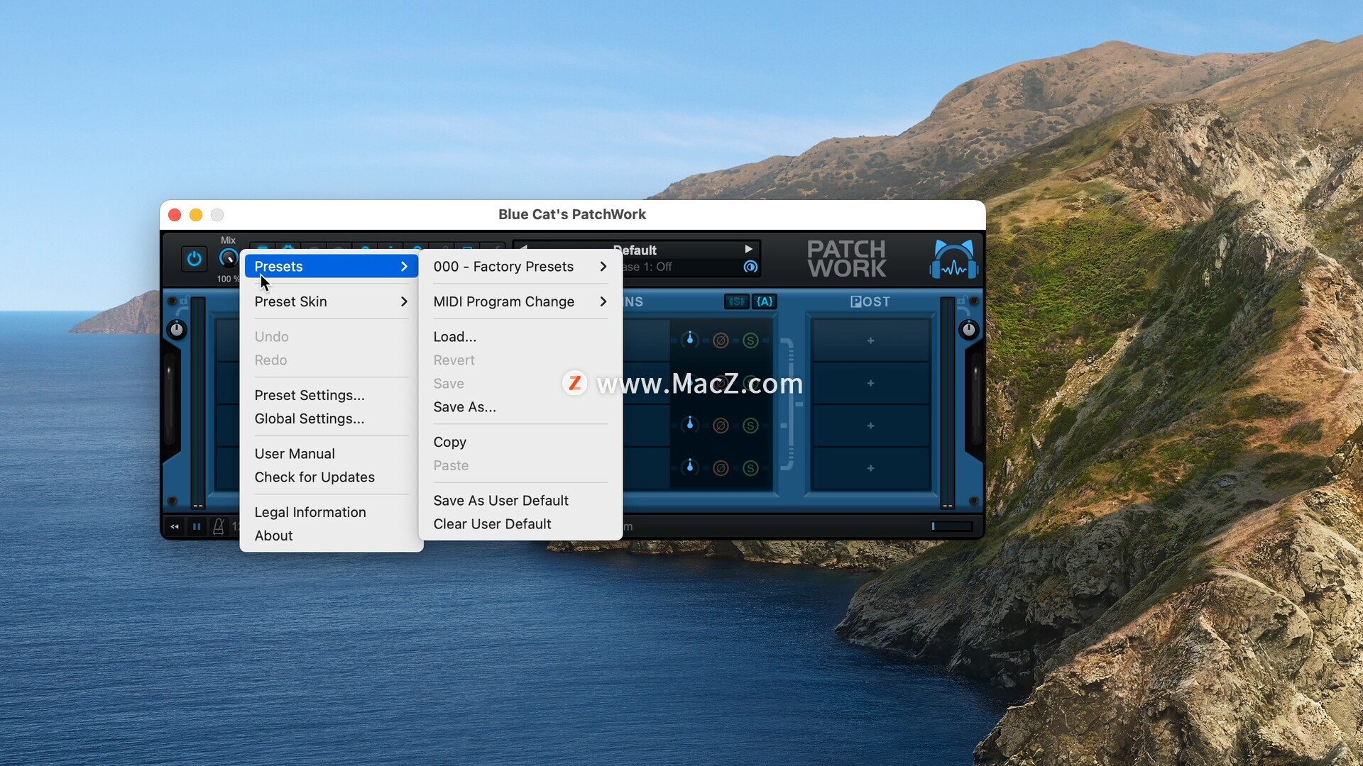Click the PATCHWORK logo text
This screenshot has height=766, width=1363.
(x=846, y=259)
